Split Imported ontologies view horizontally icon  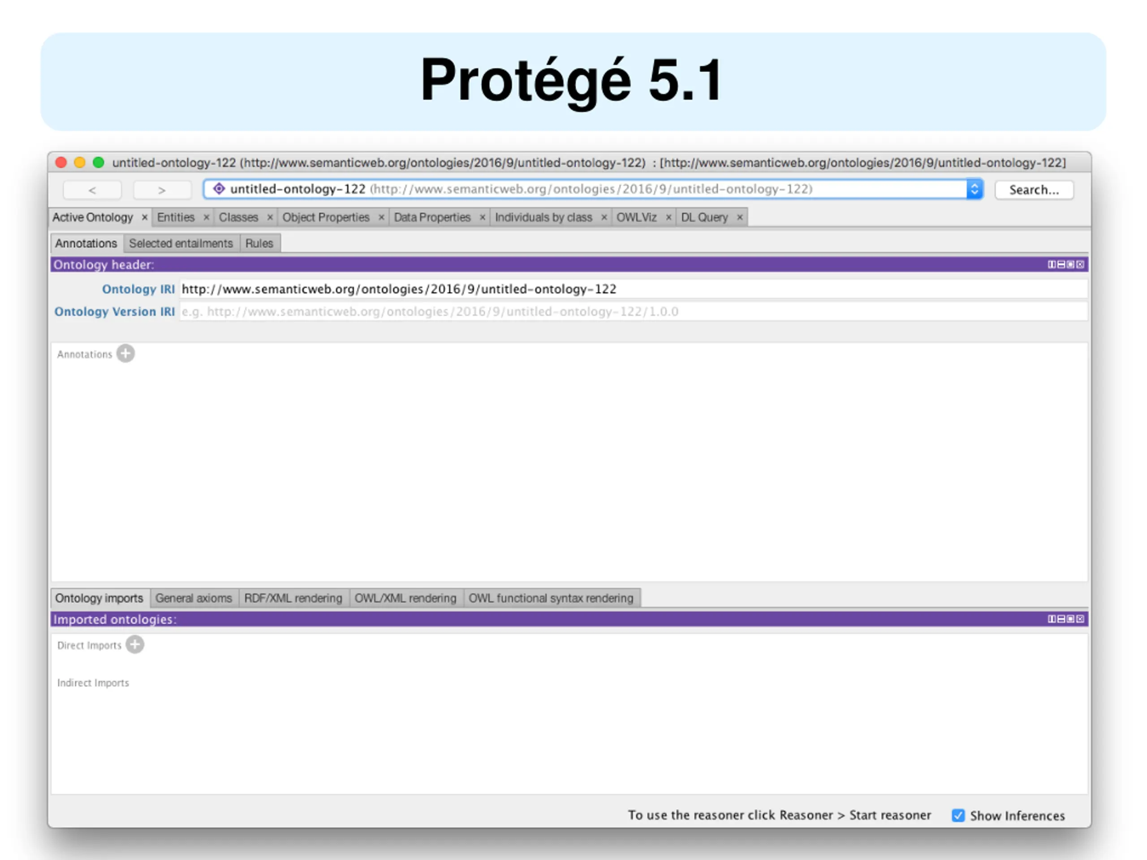coord(1061,619)
